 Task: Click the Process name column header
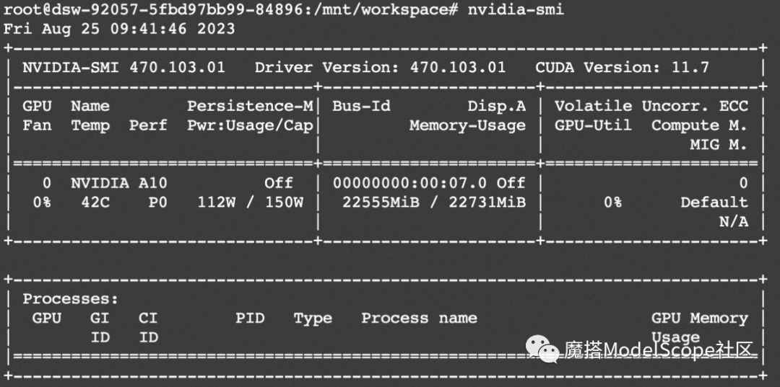[x=419, y=318]
